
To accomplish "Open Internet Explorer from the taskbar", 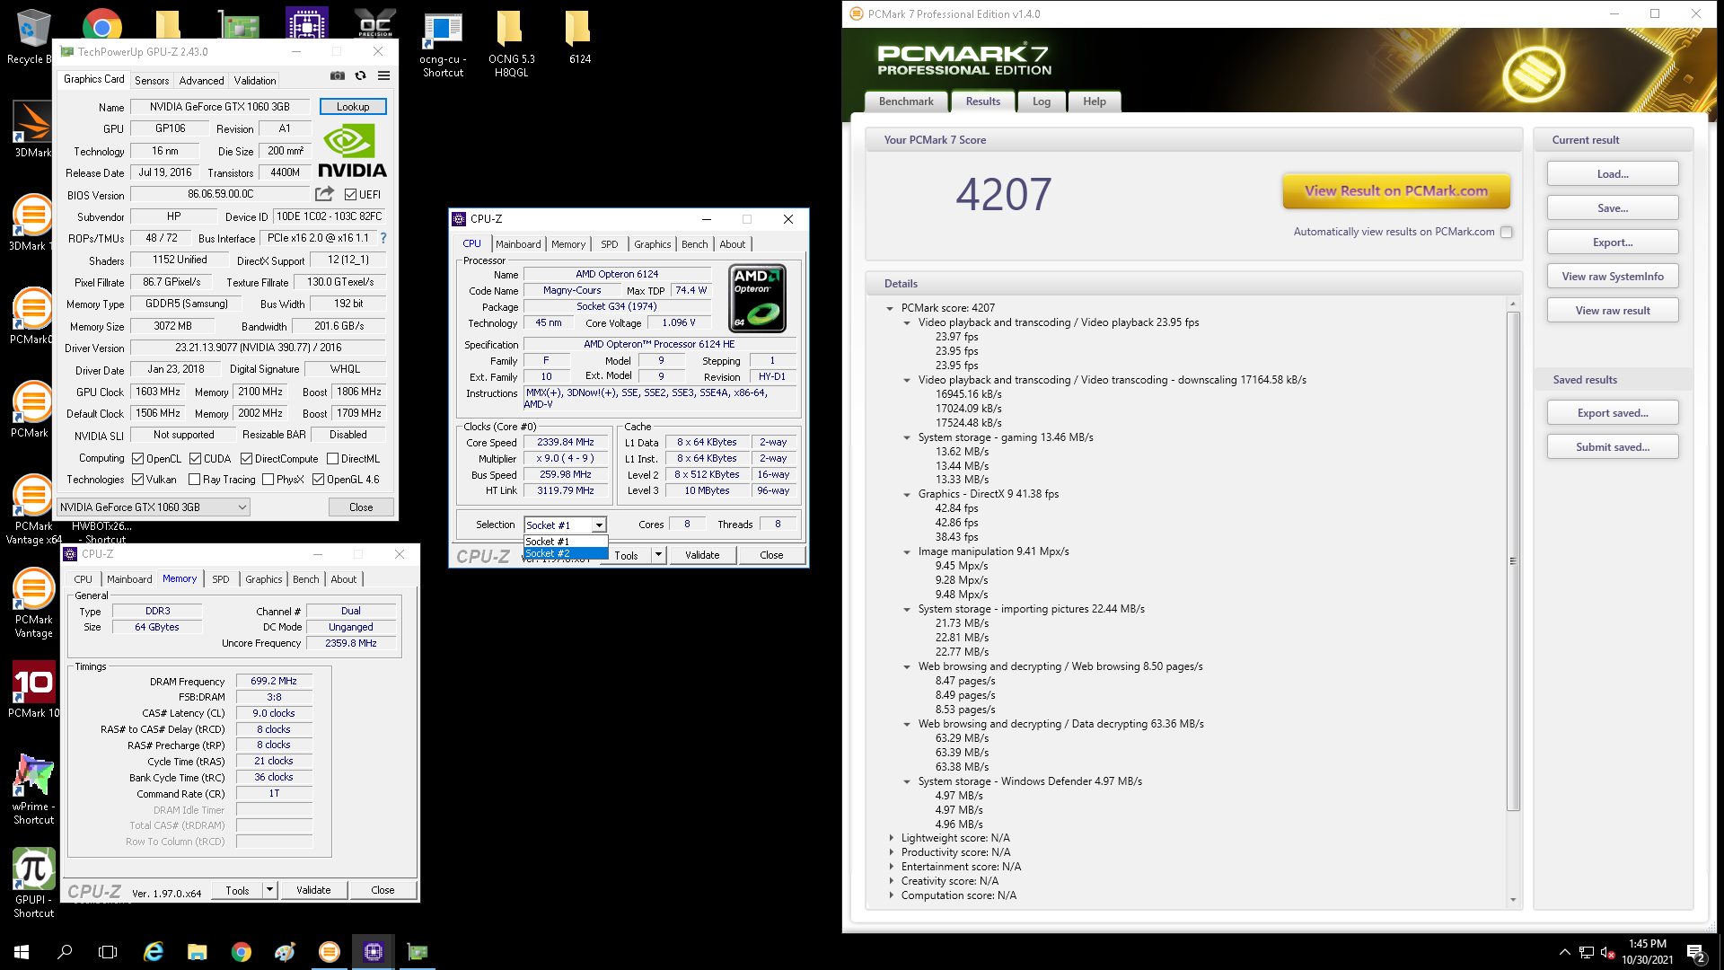I will [x=154, y=952].
